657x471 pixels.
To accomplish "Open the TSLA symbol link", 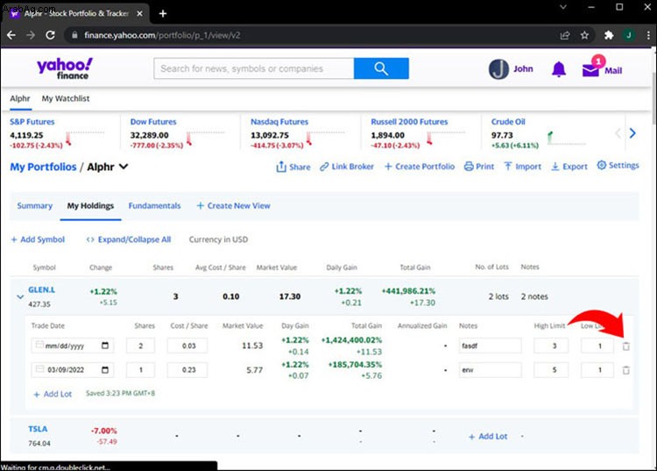I will coord(38,429).
